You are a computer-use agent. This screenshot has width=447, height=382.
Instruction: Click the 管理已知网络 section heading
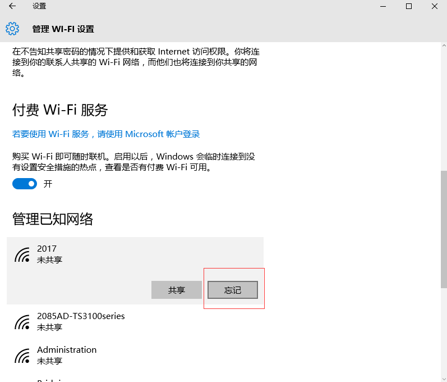pos(53,219)
